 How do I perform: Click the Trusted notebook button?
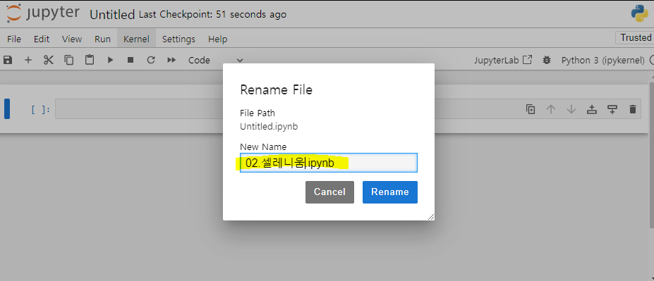(636, 37)
